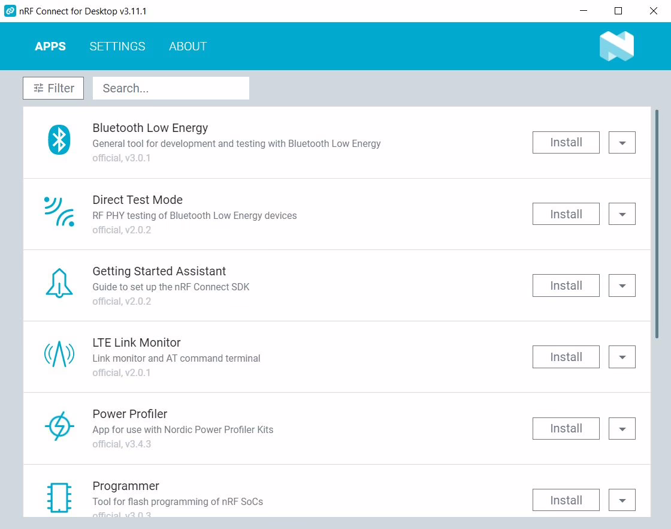Click the Getting Started Assistant bell icon

point(59,283)
